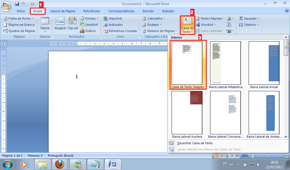Switch to the Exibição tab
This screenshot has width=290, height=170.
coord(168,11)
